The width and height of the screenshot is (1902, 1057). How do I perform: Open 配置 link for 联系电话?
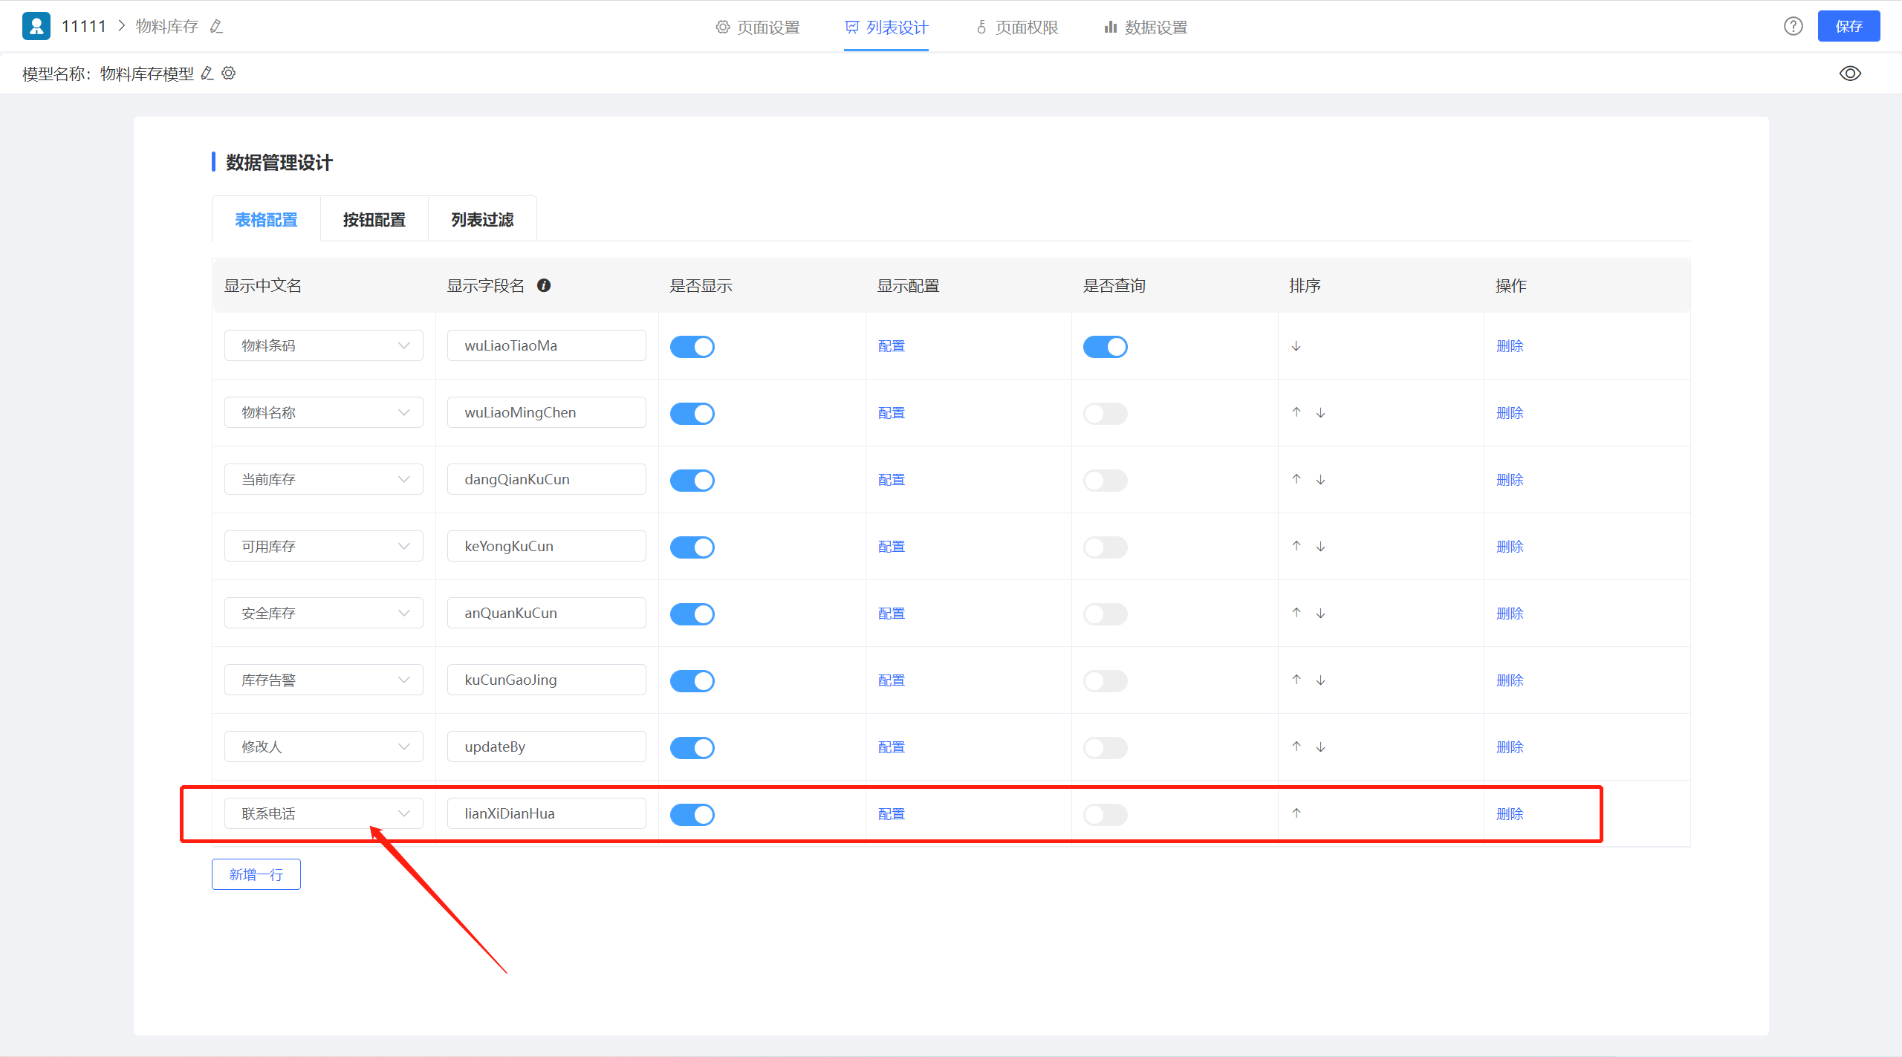coord(891,814)
